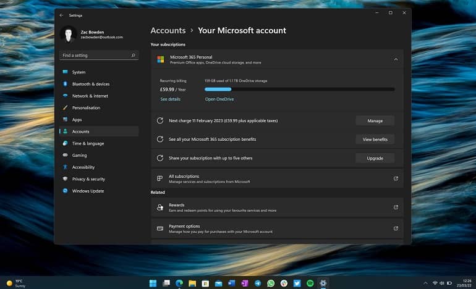Image resolution: width=476 pixels, height=289 pixels.
Task: Click the Manage button
Action: [x=375, y=120]
